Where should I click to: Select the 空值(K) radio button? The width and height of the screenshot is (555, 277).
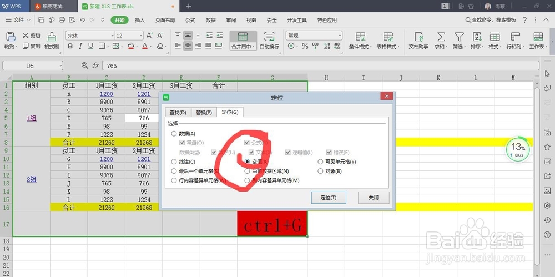247,162
